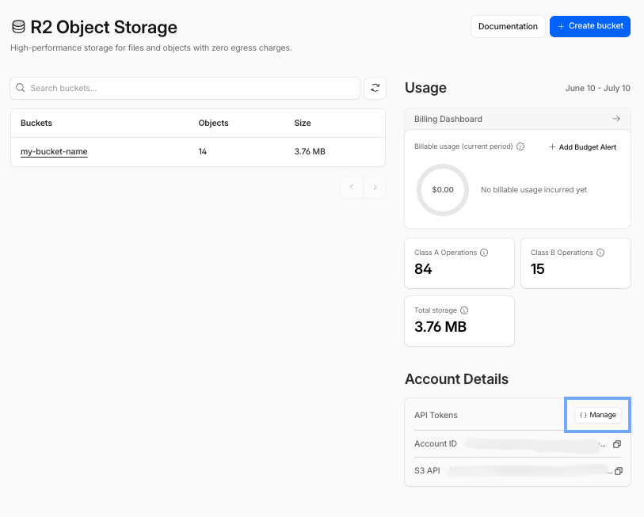This screenshot has width=644, height=517.
Task: Click the API Tokens label
Action: click(436, 415)
